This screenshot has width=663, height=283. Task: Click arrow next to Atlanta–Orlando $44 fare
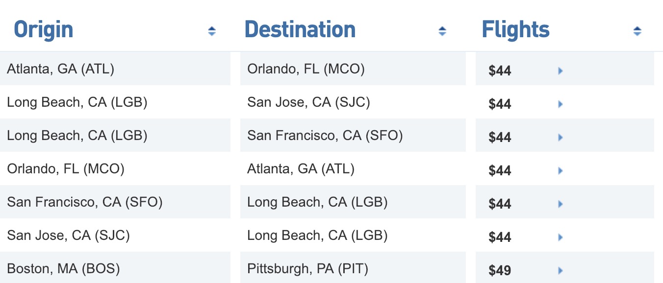point(560,71)
